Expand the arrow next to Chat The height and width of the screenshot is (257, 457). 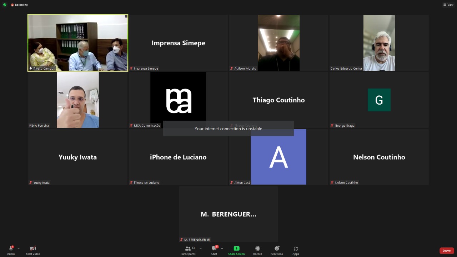point(222,248)
